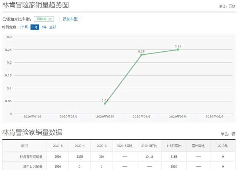This screenshot has height=170, width=237.
Task: Select the 半年 time range
Action: pos(34,27)
